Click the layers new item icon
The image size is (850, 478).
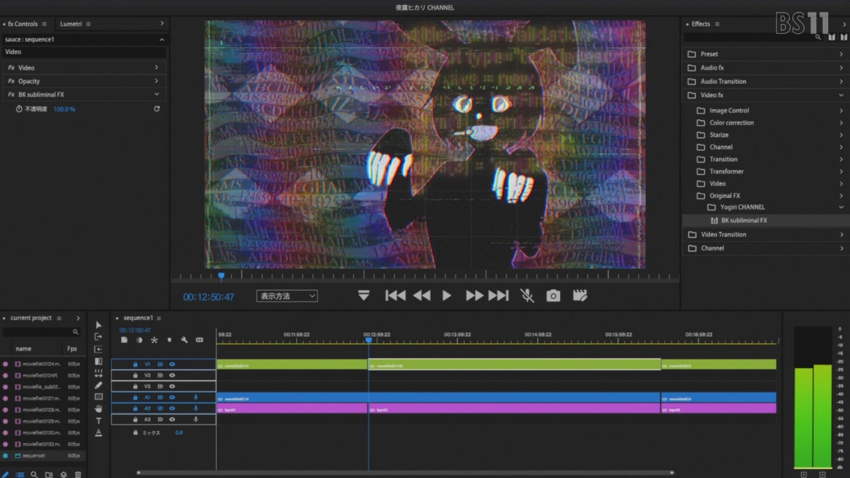pos(64,474)
